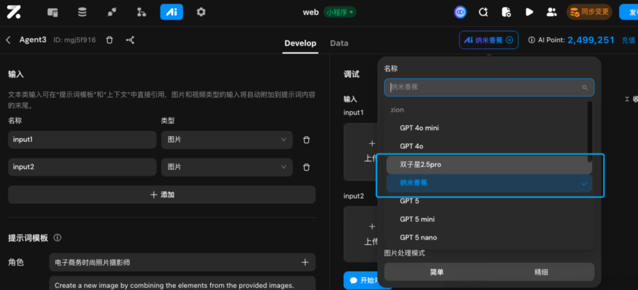Click the input1 name field
638x290 pixels.
point(82,140)
